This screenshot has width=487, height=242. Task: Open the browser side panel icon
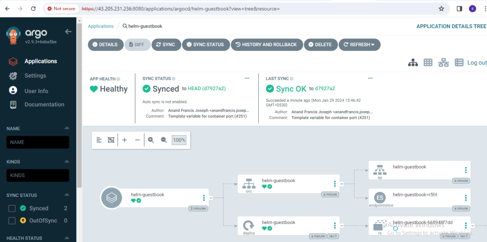459,9
